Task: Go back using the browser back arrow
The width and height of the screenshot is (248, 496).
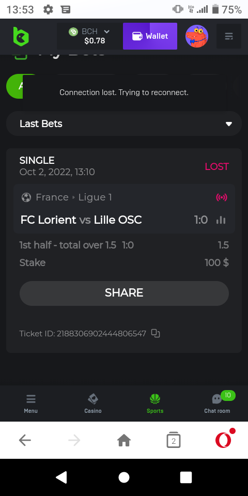Action: pyautogui.click(x=25, y=440)
